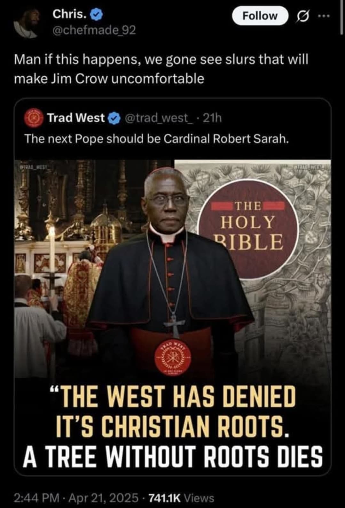Click the 21h timestamp on quoted tweet

coord(212,118)
